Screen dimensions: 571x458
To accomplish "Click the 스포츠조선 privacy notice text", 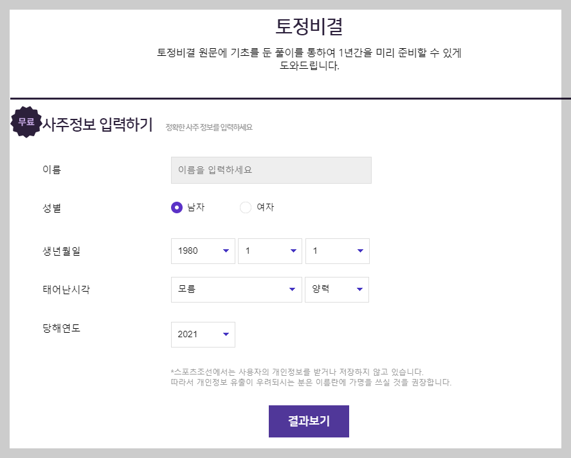I will coord(311,377).
